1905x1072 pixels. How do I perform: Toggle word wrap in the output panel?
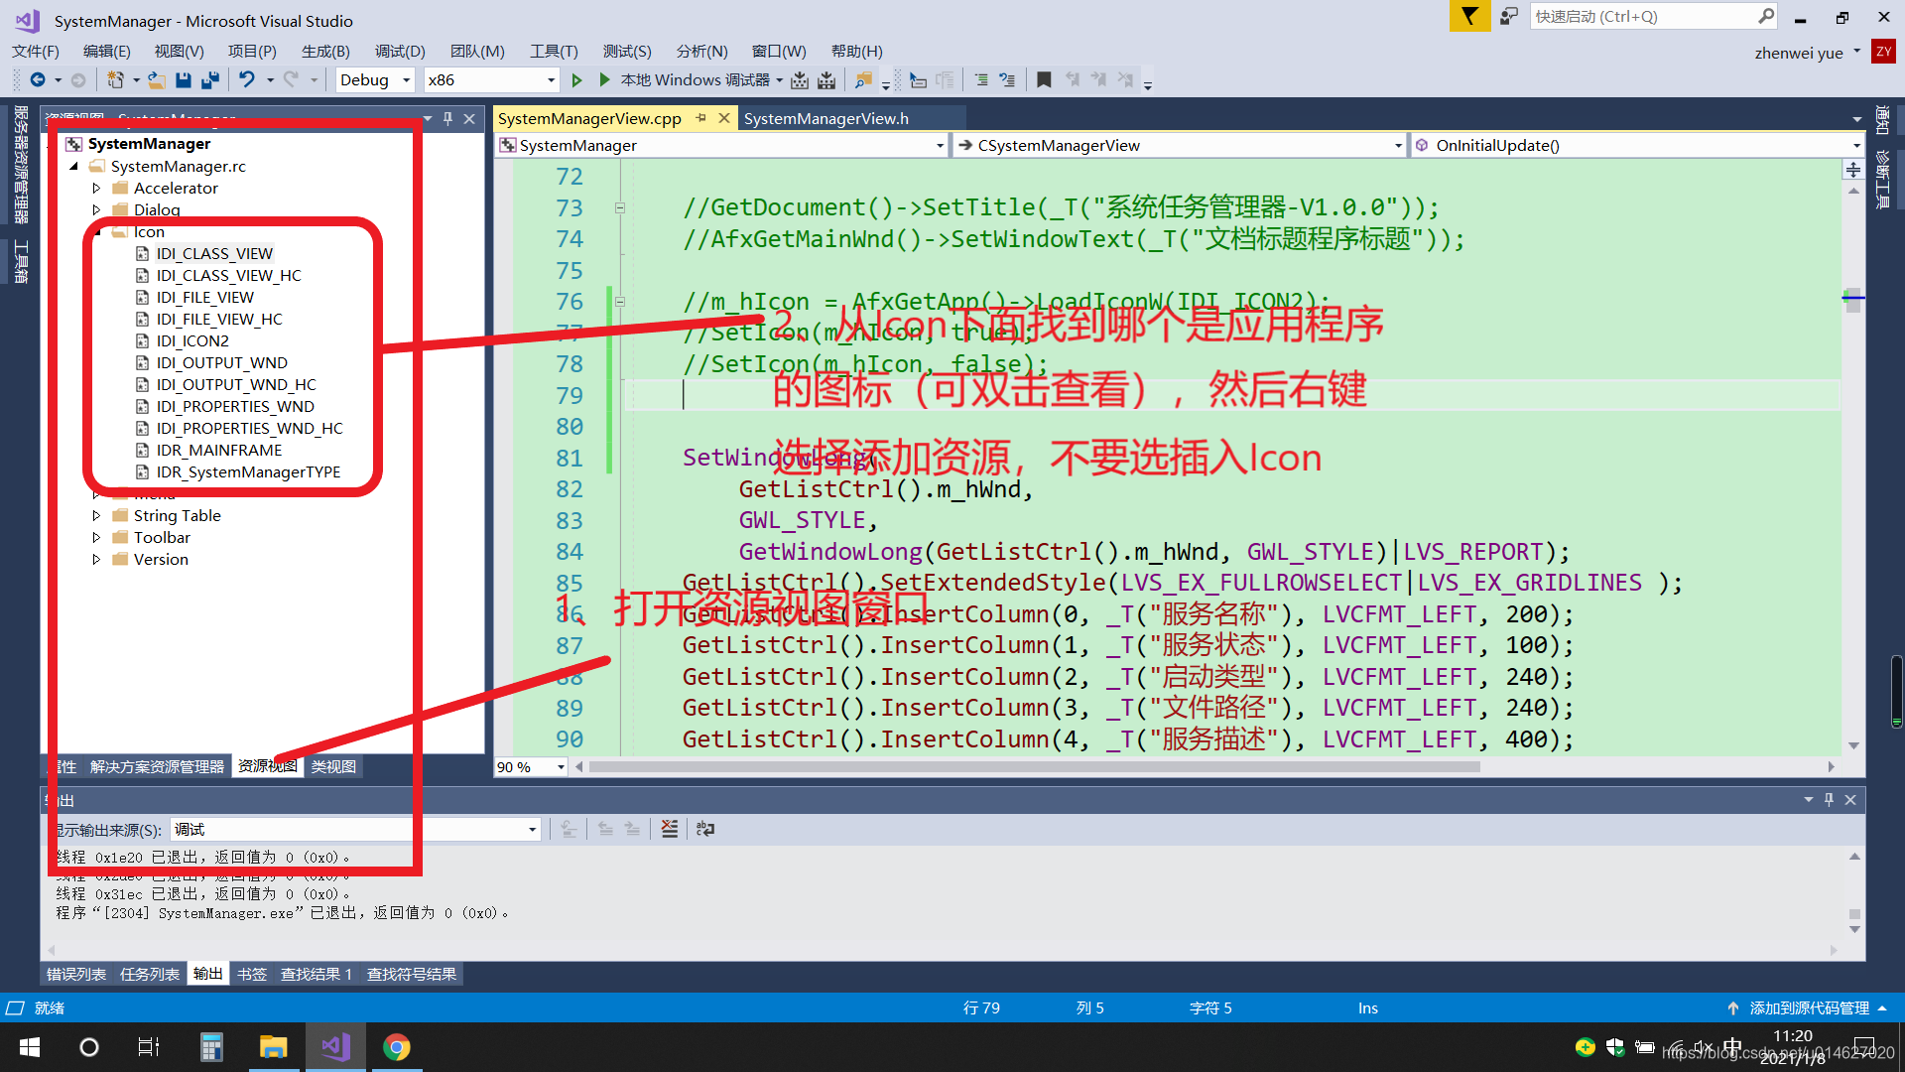705,829
